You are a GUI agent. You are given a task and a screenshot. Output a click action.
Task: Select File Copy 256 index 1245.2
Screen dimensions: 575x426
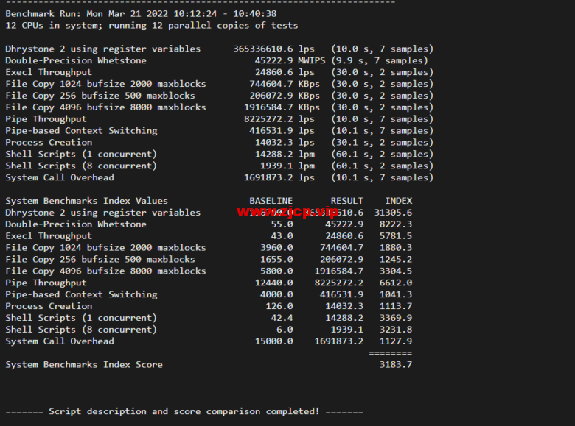[x=396, y=260]
